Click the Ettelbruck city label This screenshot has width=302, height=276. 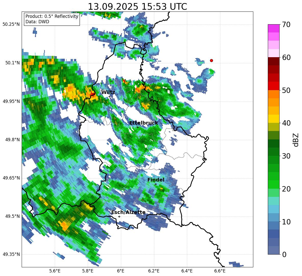(x=144, y=123)
